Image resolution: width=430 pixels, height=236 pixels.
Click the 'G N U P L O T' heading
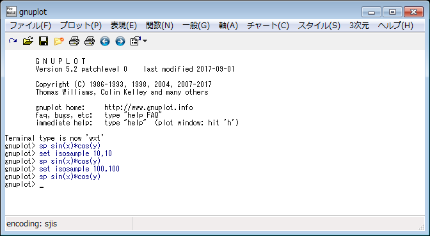pyautogui.click(x=61, y=61)
